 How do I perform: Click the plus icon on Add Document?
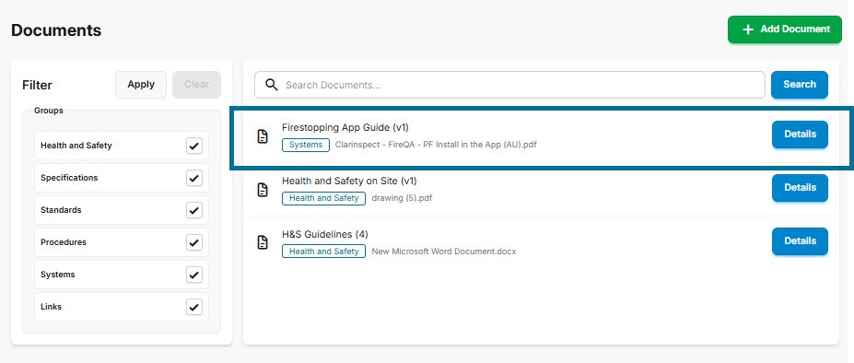pyautogui.click(x=748, y=29)
